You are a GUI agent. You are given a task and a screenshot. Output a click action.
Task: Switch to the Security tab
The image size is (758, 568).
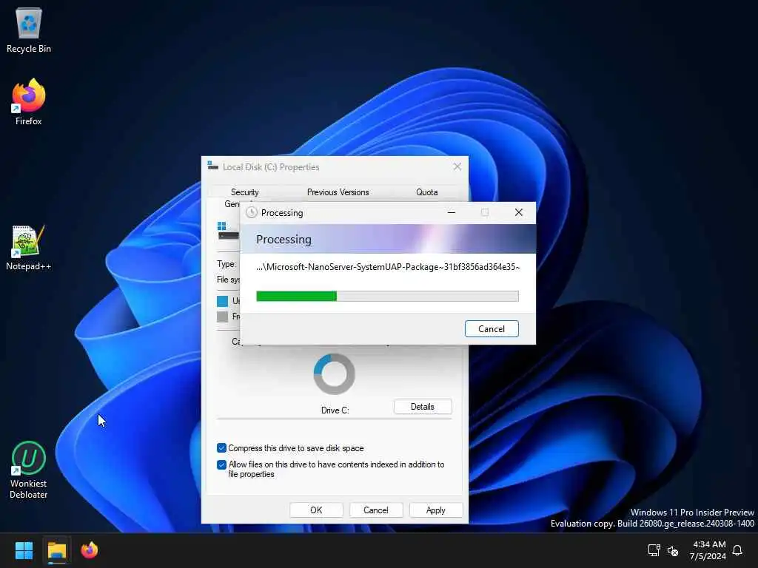click(x=244, y=192)
